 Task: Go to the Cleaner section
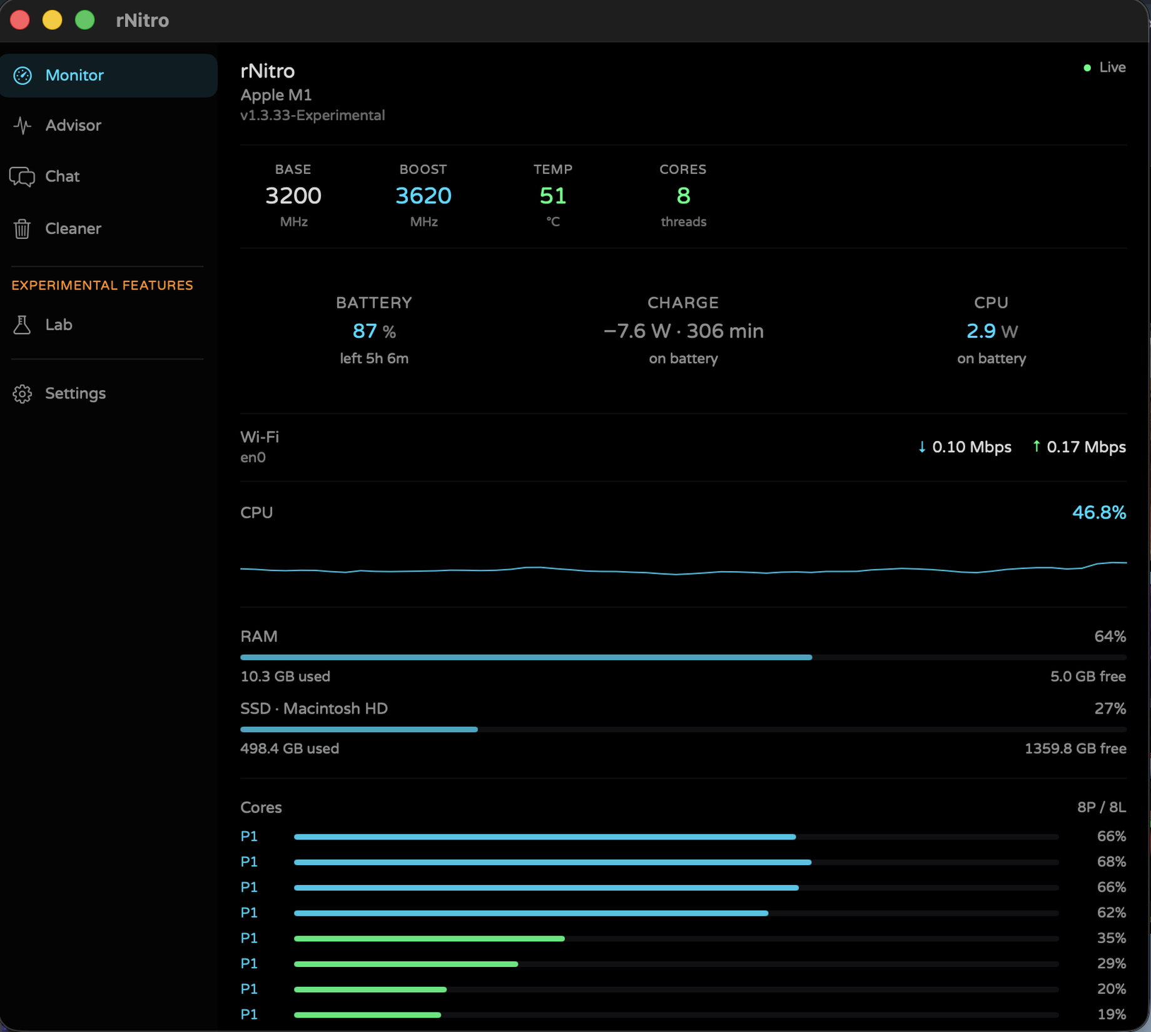pyautogui.click(x=73, y=229)
